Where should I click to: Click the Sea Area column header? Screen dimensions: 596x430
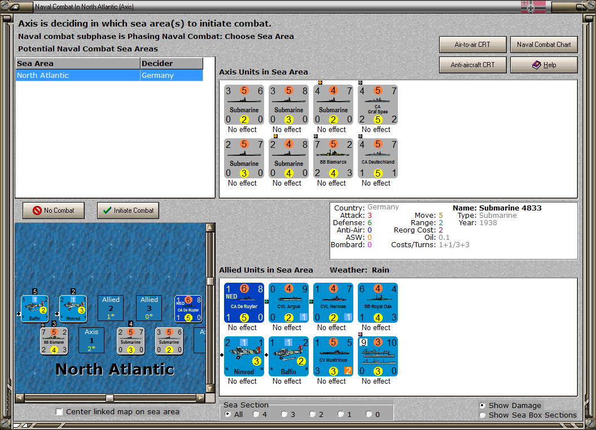tap(78, 64)
